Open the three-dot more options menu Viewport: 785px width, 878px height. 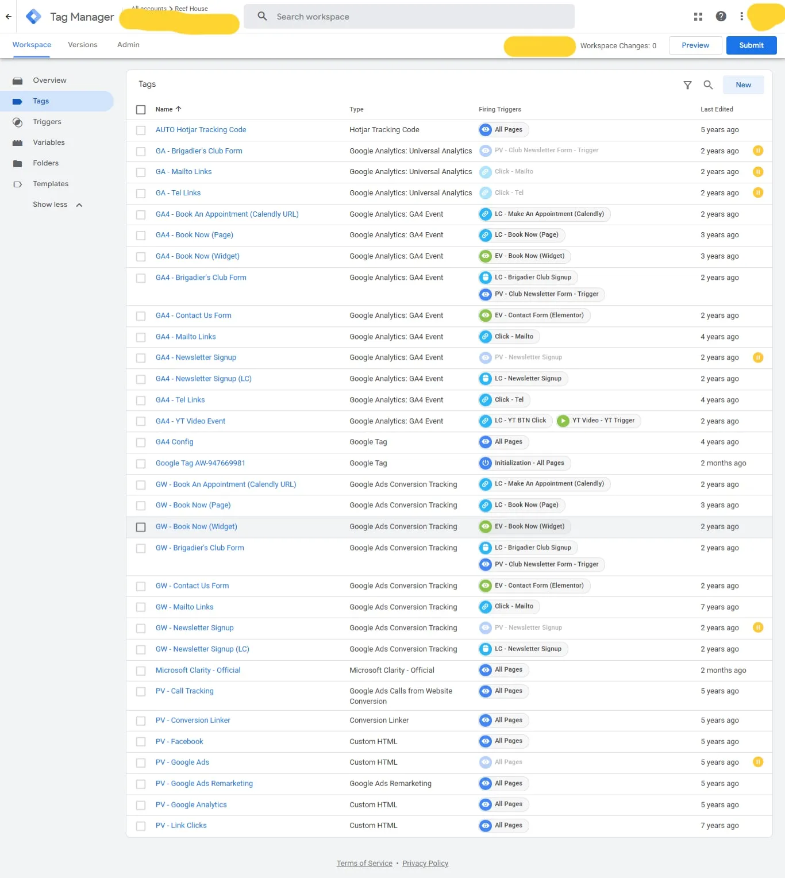[741, 17]
